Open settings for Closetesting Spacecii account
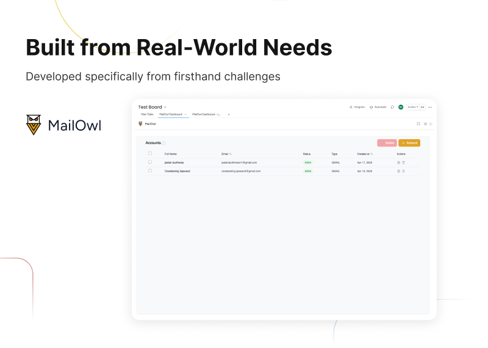488x348 pixels. click(398, 172)
